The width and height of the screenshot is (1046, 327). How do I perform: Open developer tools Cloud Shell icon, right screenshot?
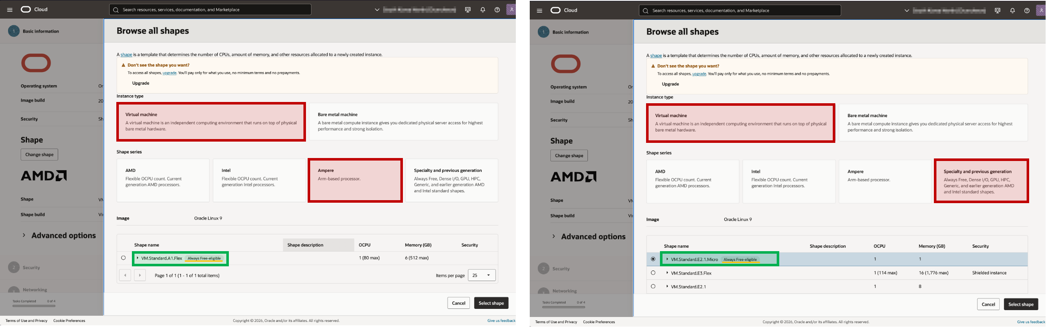pos(998,11)
